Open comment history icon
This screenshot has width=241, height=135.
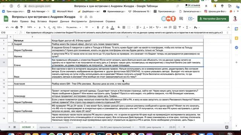(x=181, y=19)
